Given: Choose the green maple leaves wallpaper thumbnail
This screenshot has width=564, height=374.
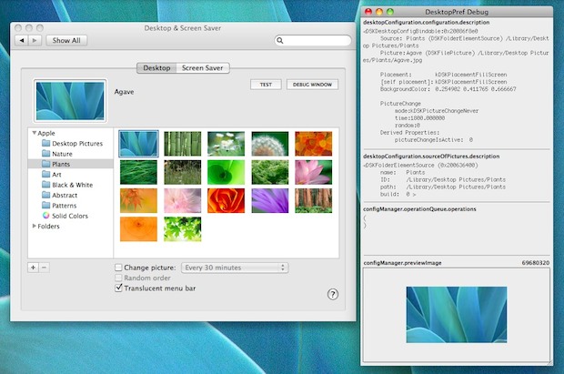Looking at the screenshot, I should [x=182, y=229].
